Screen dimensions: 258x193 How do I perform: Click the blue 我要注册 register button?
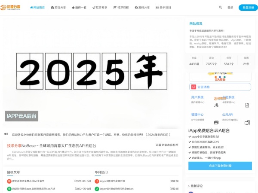point(248,8)
